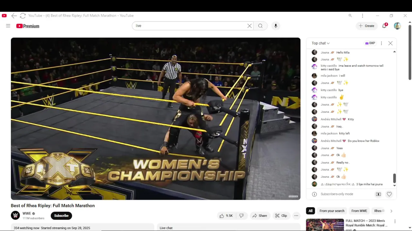412x231 pixels.
Task: Close the live chat panel
Action: click(x=390, y=43)
